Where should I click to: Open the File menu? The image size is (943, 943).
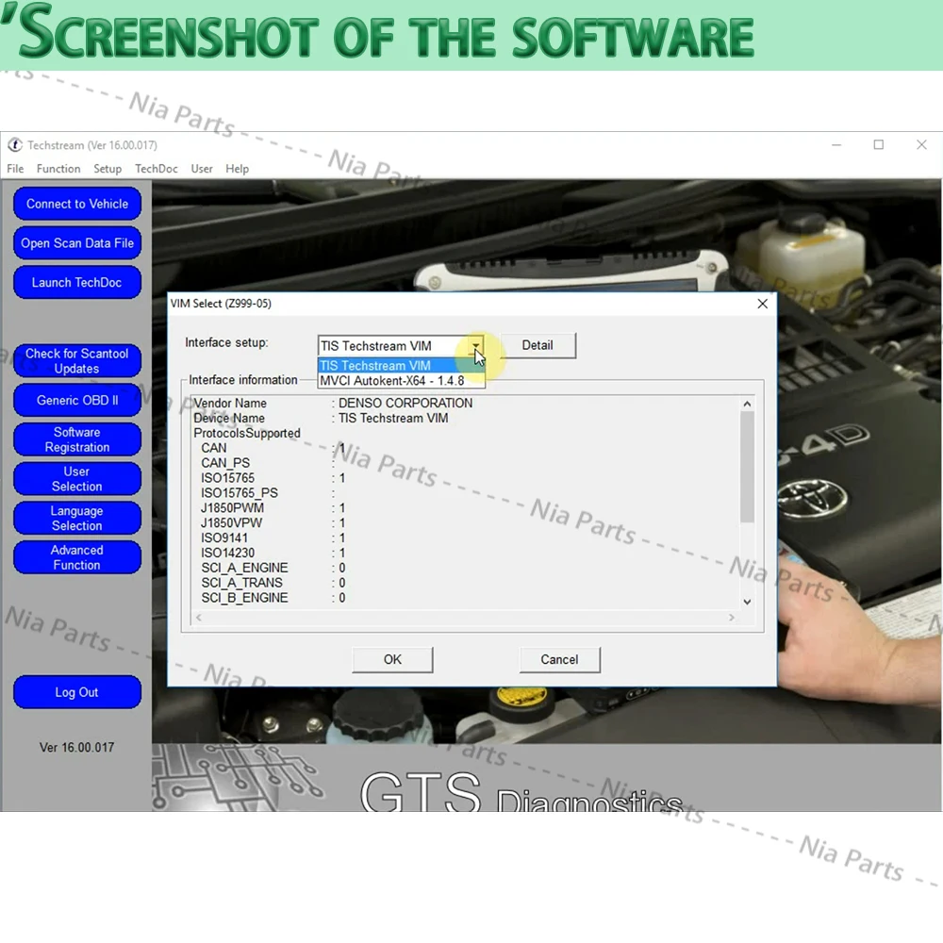(x=15, y=169)
